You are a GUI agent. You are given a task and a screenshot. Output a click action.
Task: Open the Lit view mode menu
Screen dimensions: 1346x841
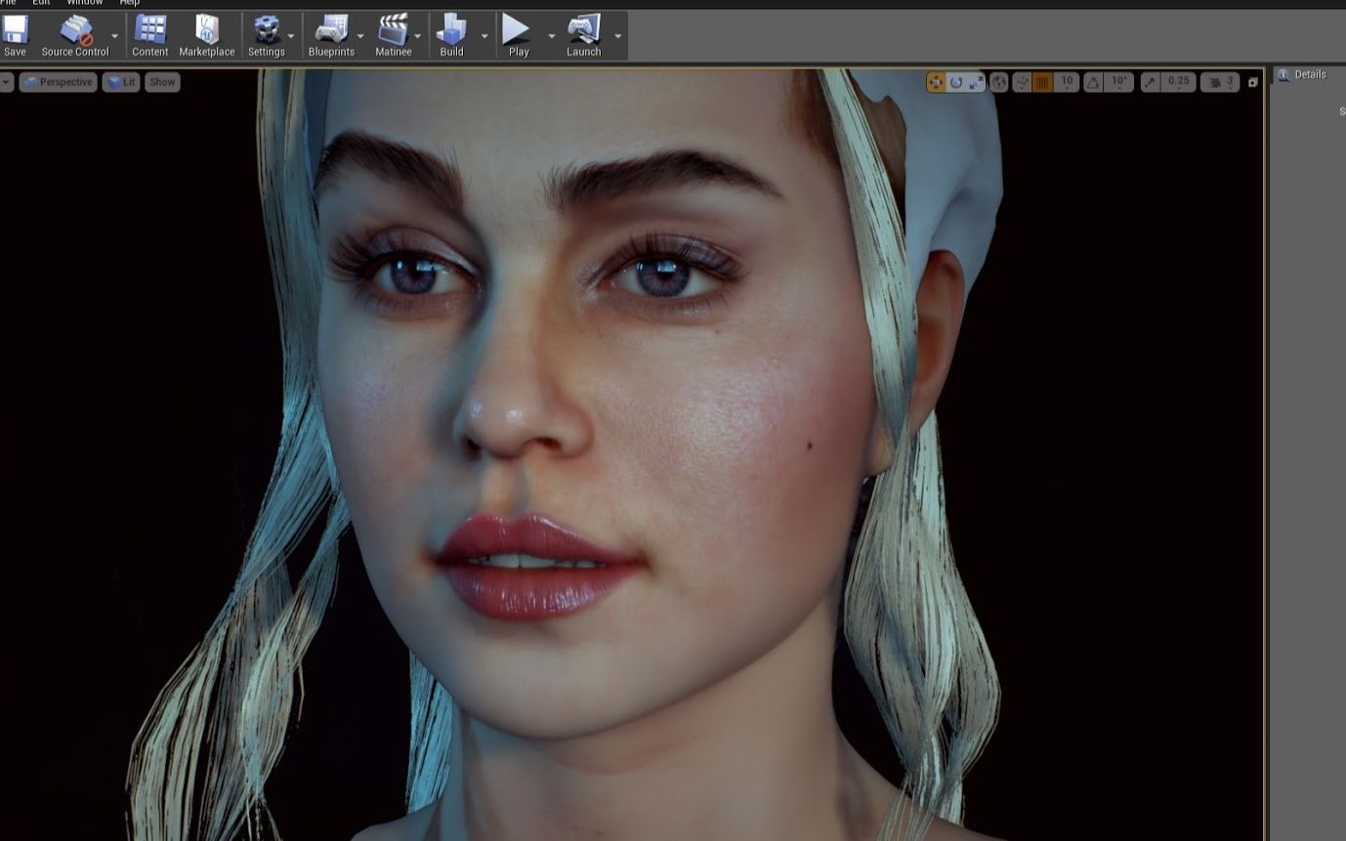(x=121, y=82)
